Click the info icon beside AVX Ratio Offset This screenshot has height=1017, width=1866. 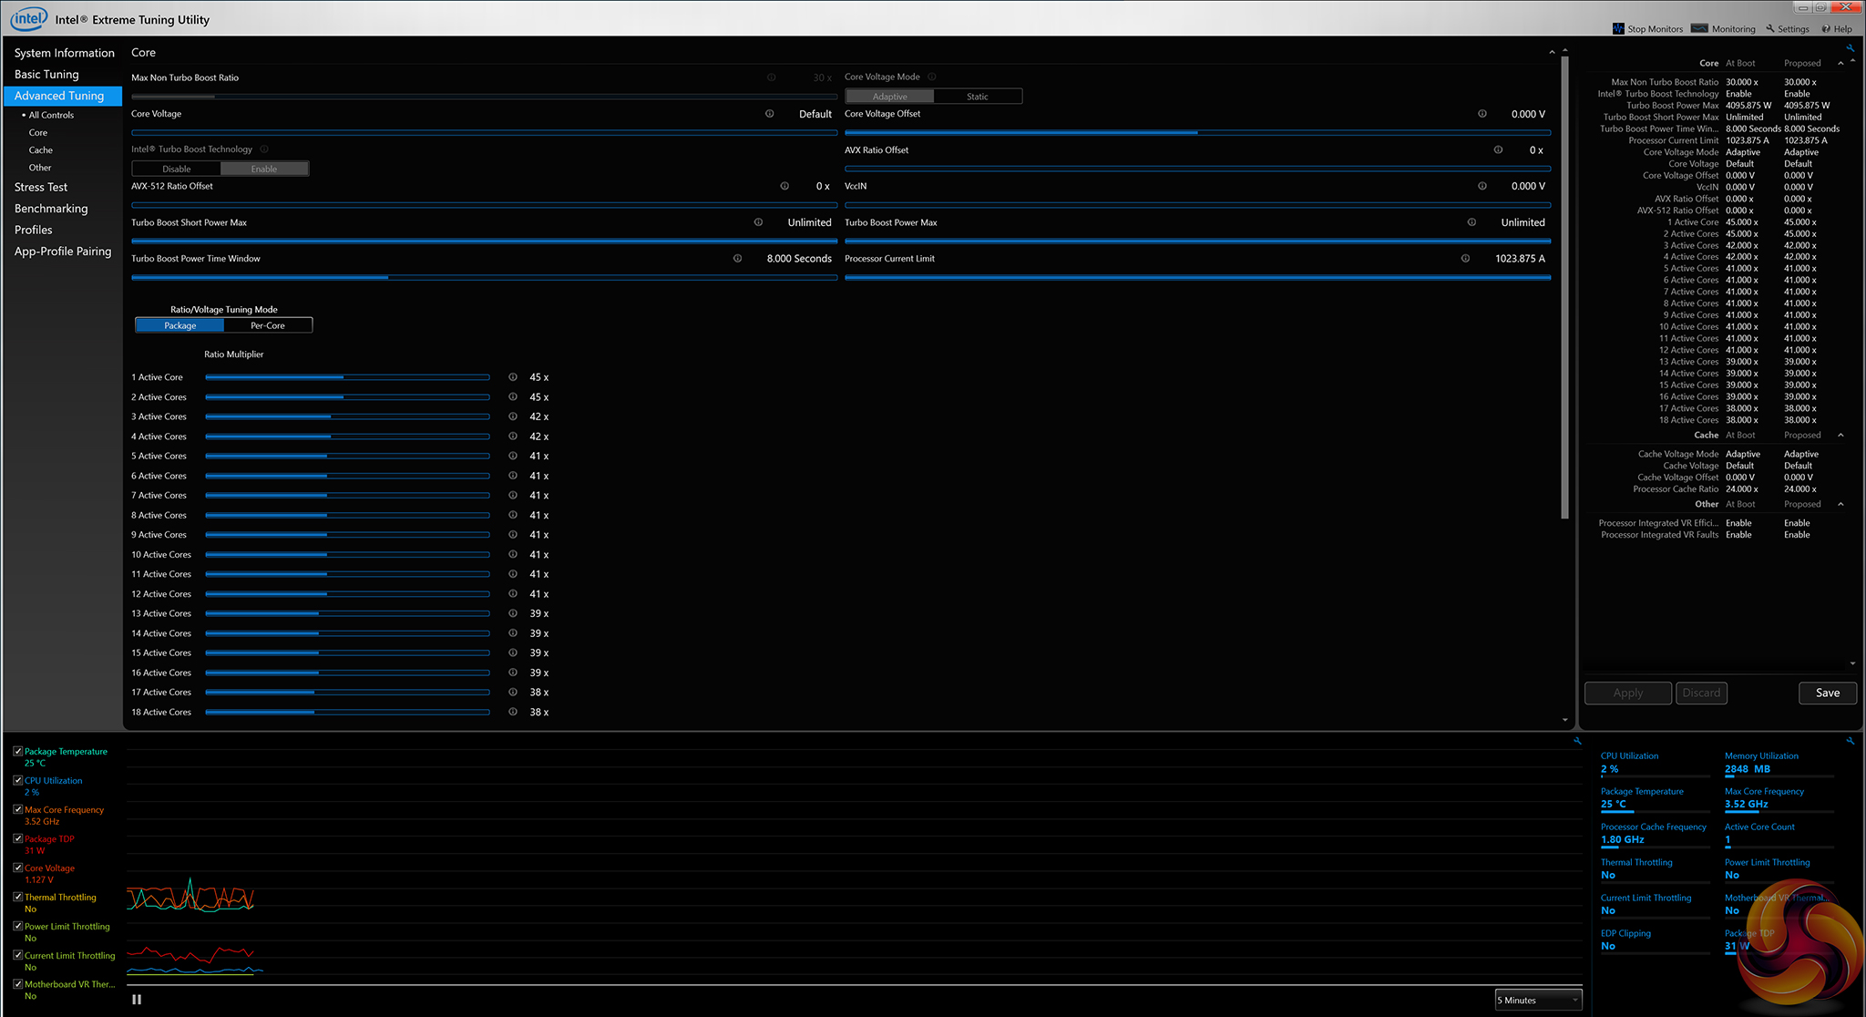point(1498,150)
